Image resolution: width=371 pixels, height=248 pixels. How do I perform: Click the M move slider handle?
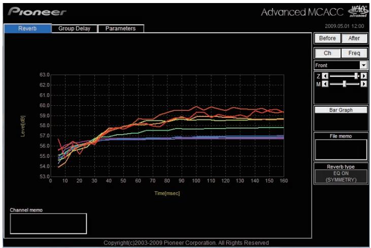345,84
